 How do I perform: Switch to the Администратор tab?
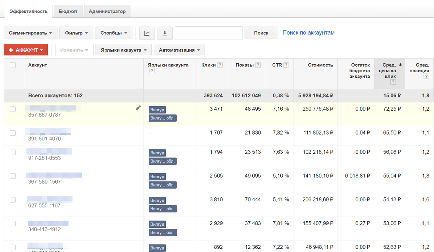click(x=107, y=11)
